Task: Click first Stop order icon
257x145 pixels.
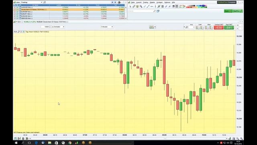Action: click(206, 28)
